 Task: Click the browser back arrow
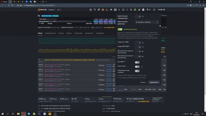point(2,5)
